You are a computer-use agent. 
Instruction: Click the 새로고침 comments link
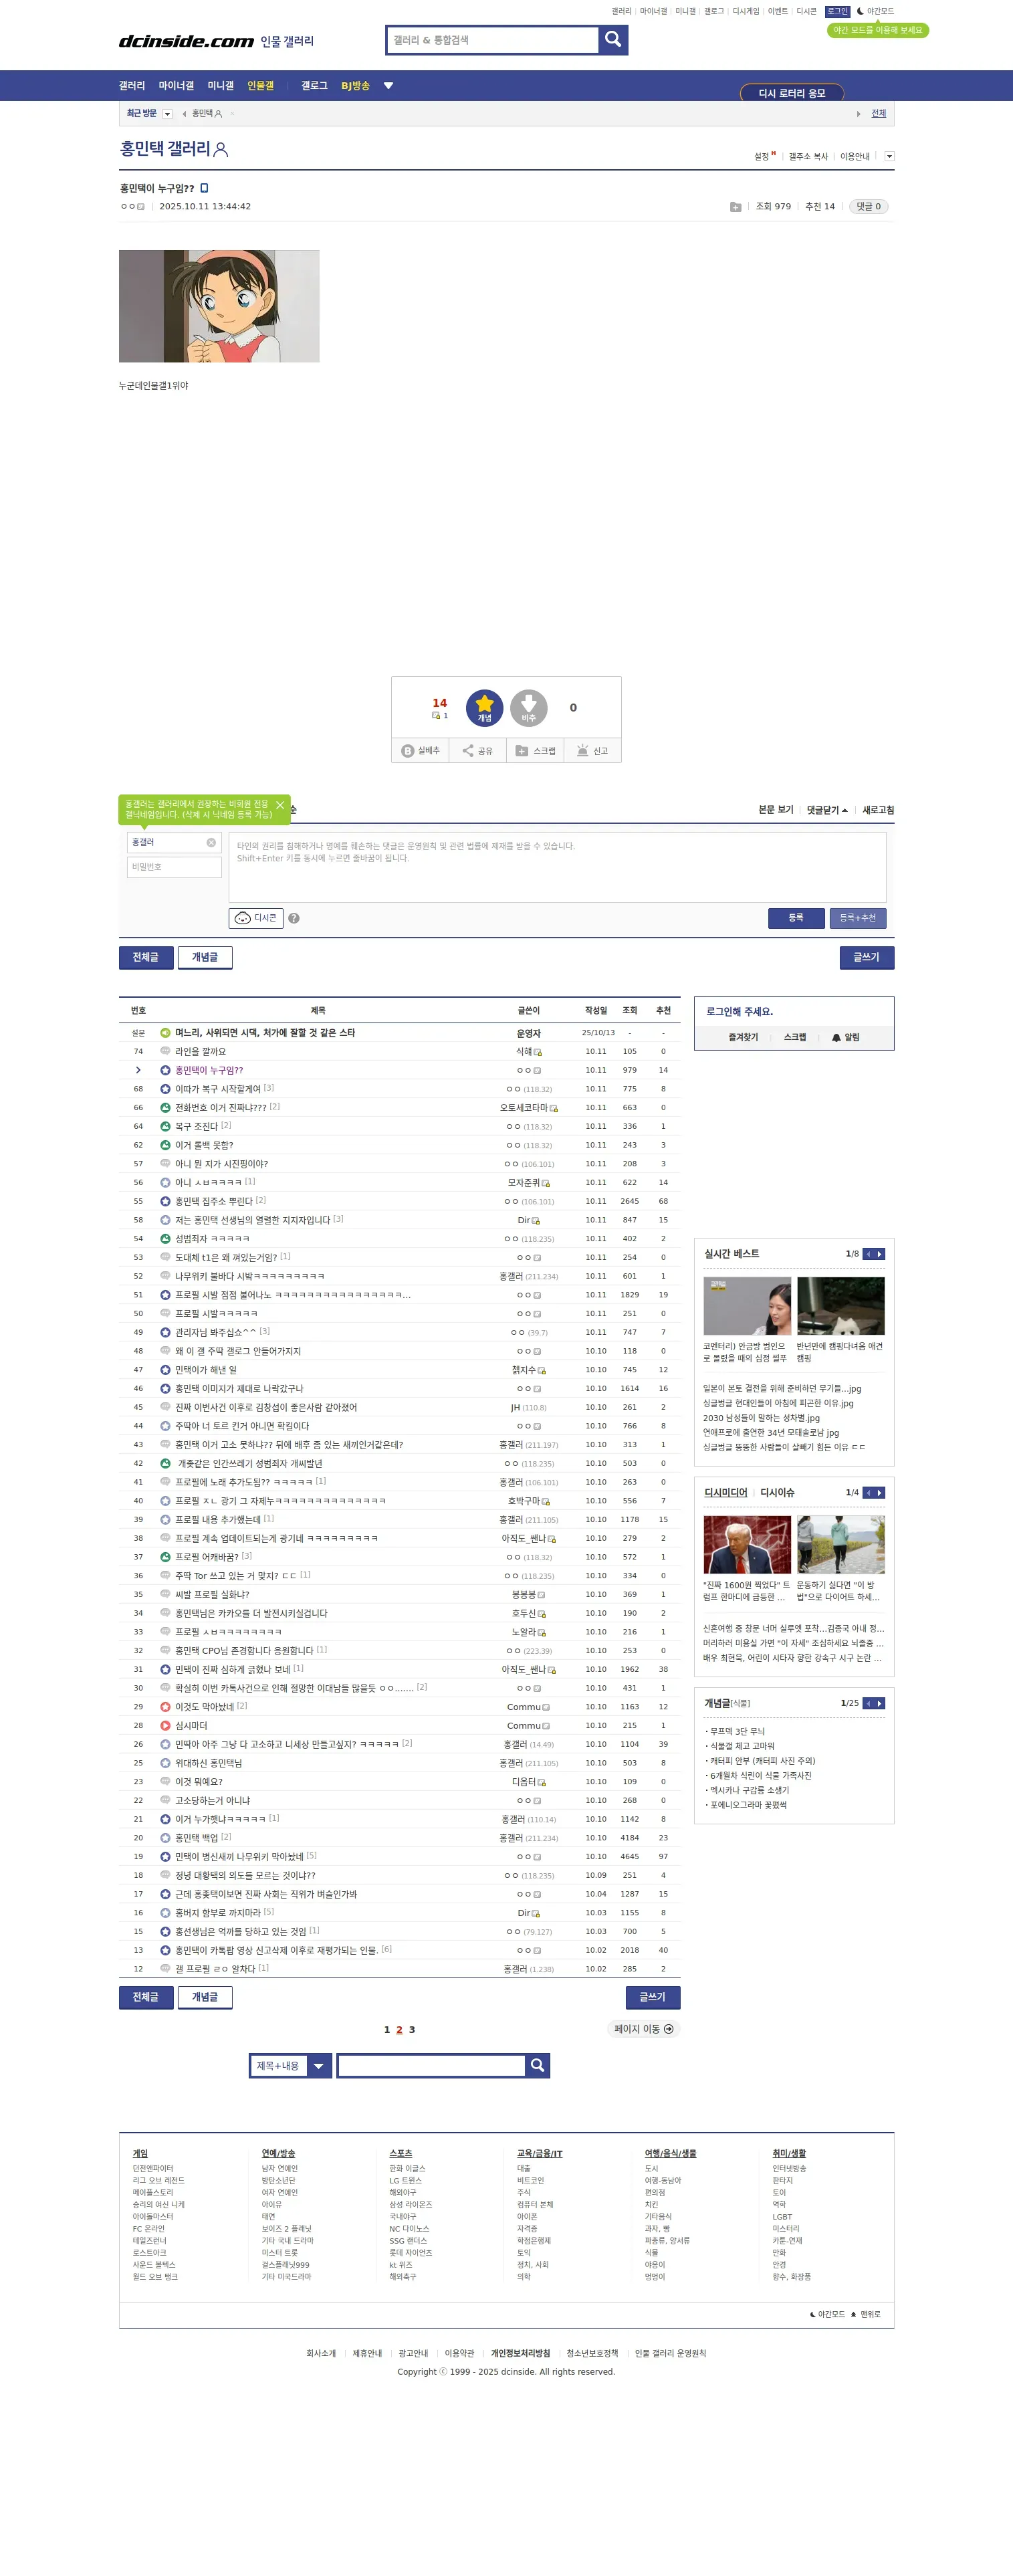click(x=878, y=810)
